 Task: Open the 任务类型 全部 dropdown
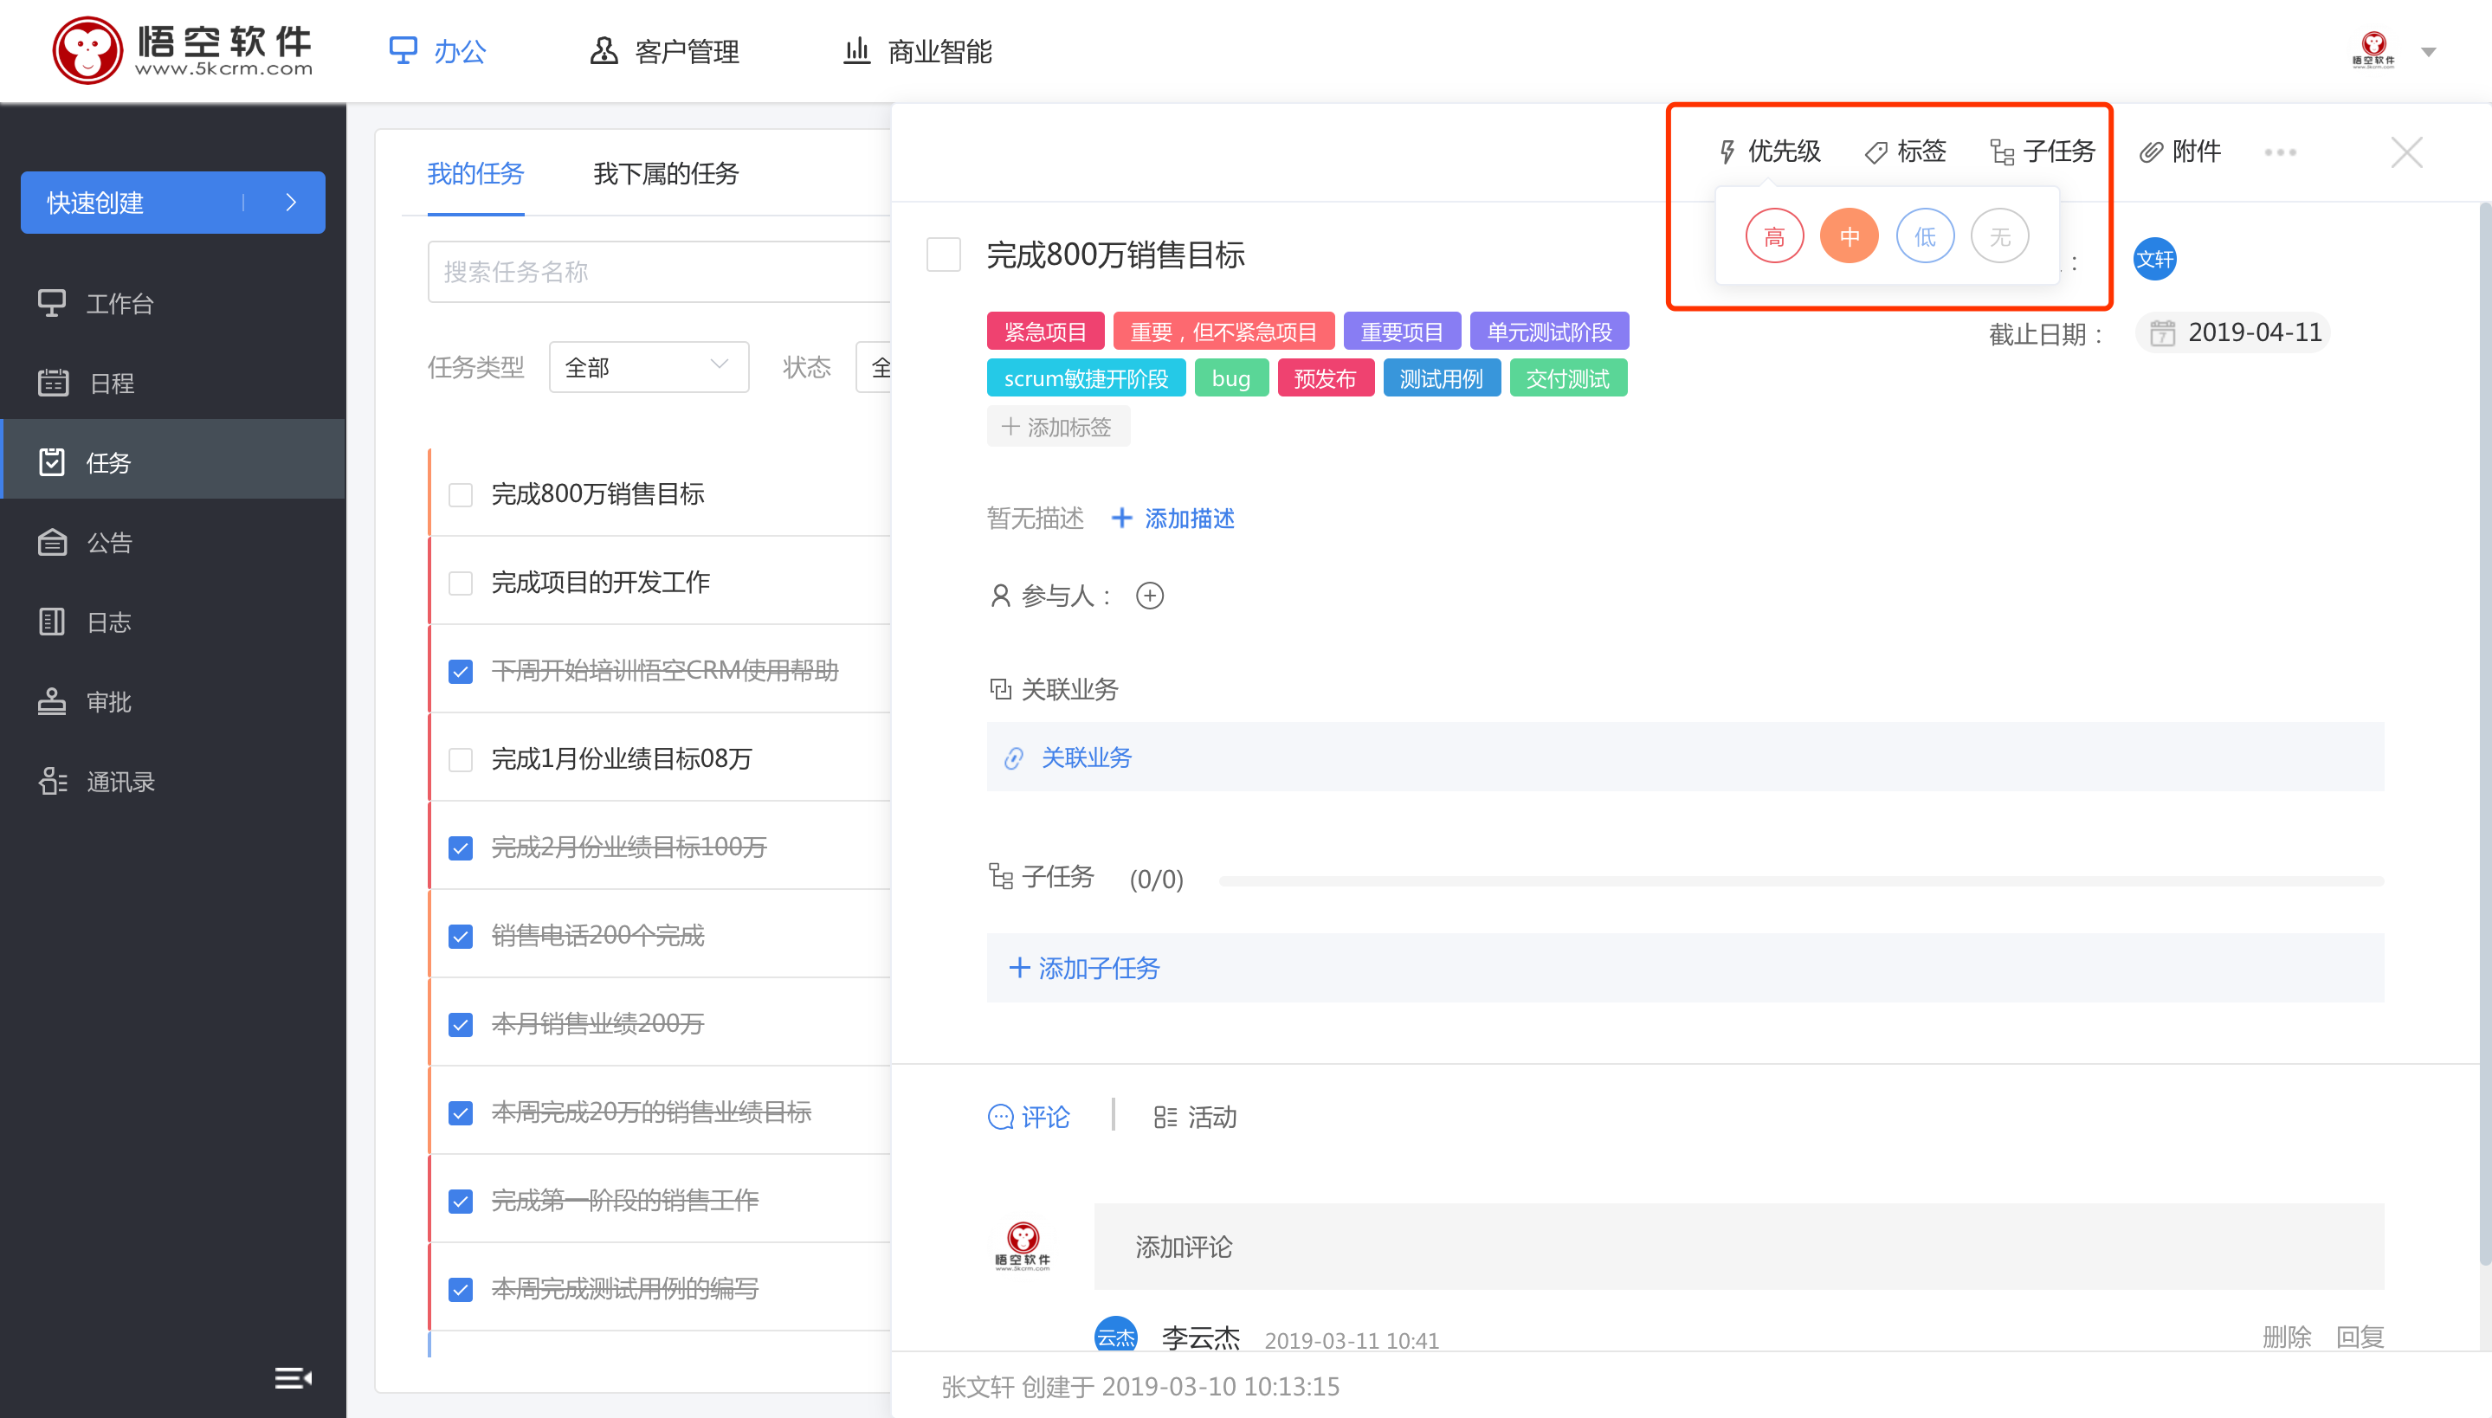pos(649,367)
